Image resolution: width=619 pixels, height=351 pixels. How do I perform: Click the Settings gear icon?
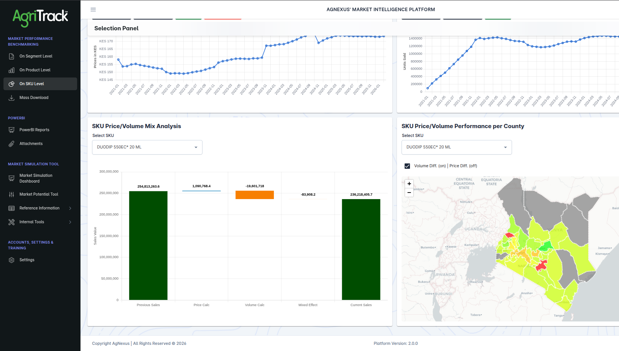click(12, 260)
